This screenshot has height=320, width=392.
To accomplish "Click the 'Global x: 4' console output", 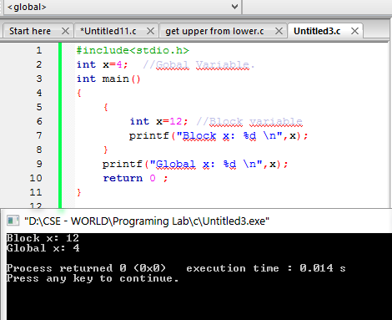I will 43,248.
